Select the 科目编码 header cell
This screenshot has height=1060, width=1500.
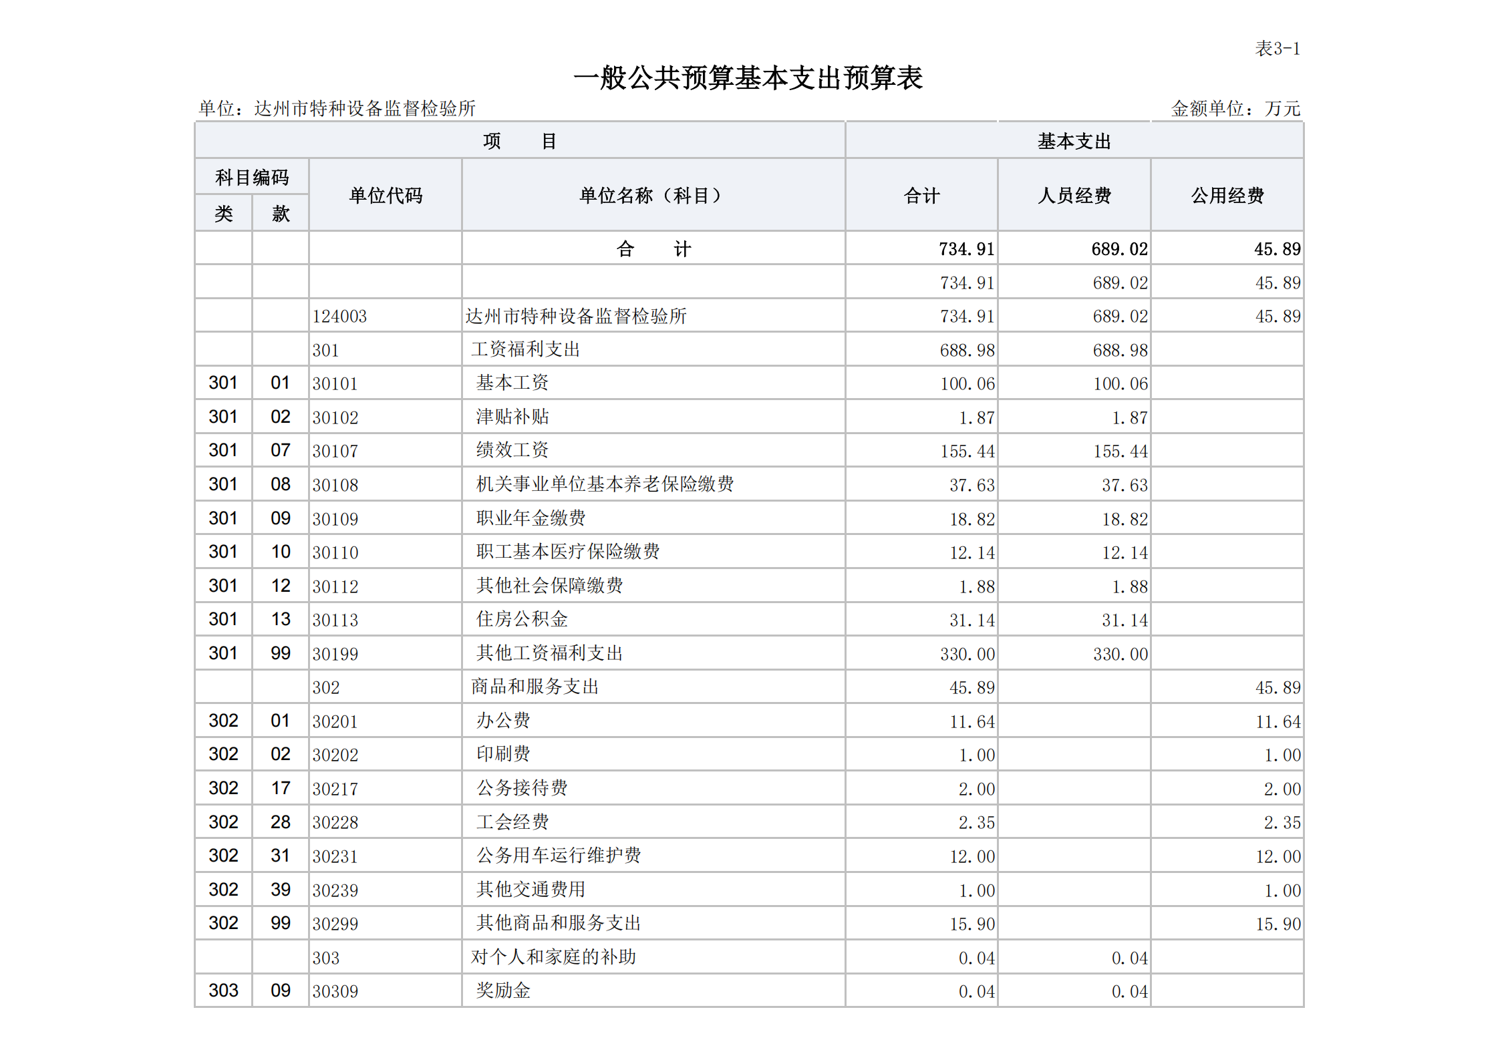(251, 177)
